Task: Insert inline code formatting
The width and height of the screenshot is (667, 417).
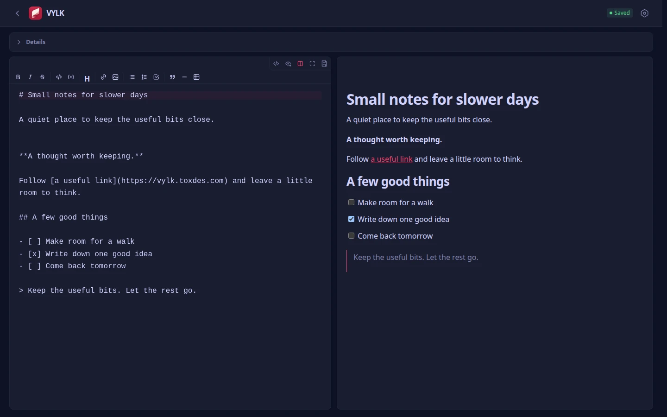Action: 59,77
